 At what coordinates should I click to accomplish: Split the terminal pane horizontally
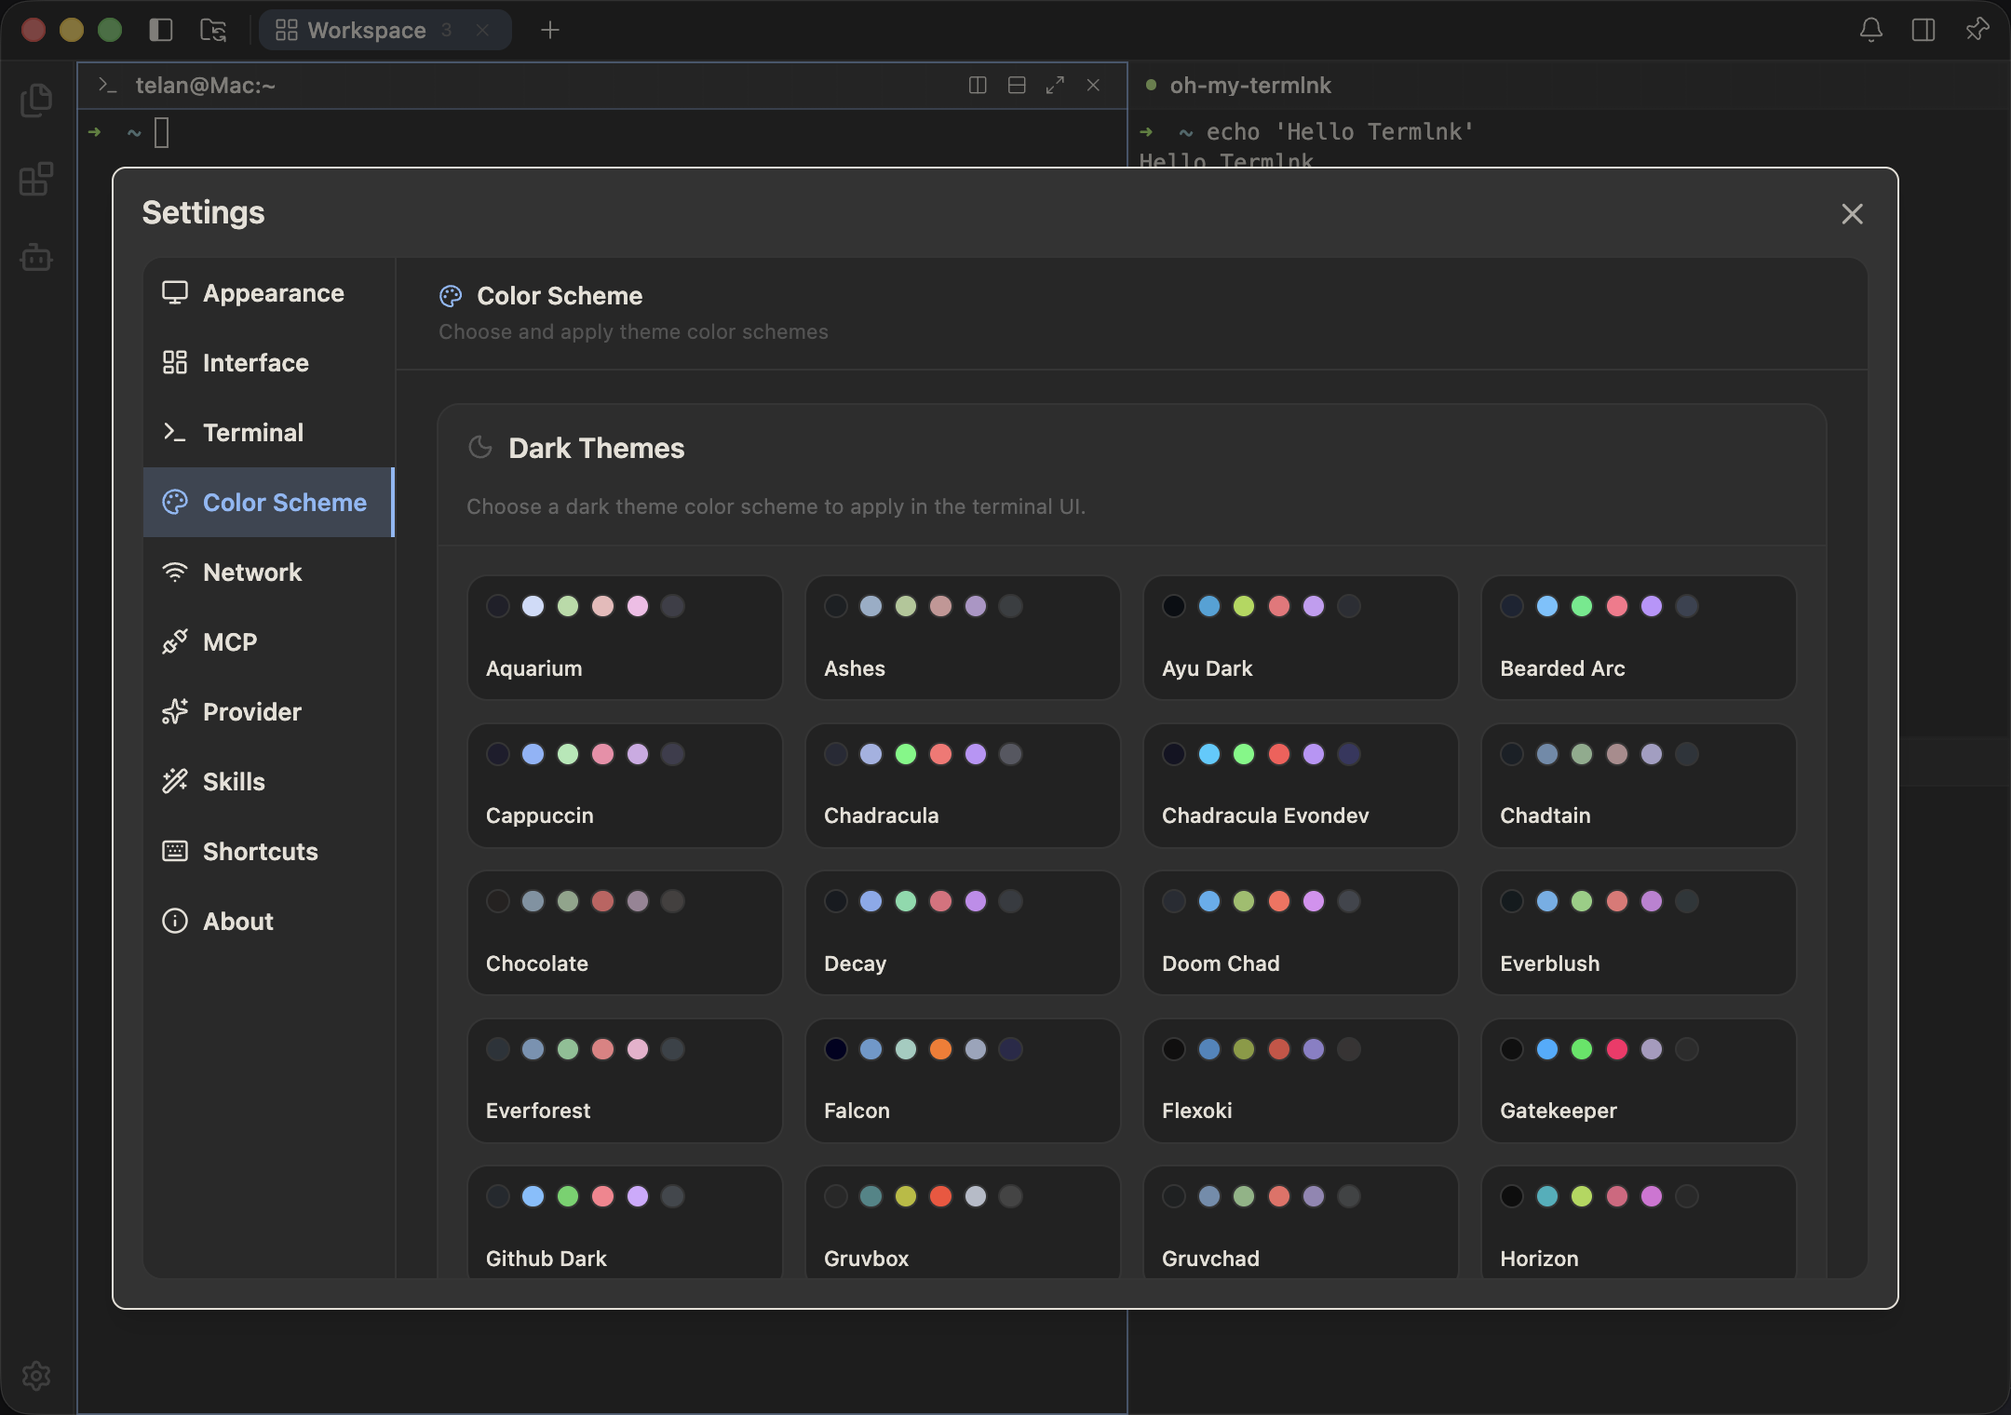point(1017,86)
